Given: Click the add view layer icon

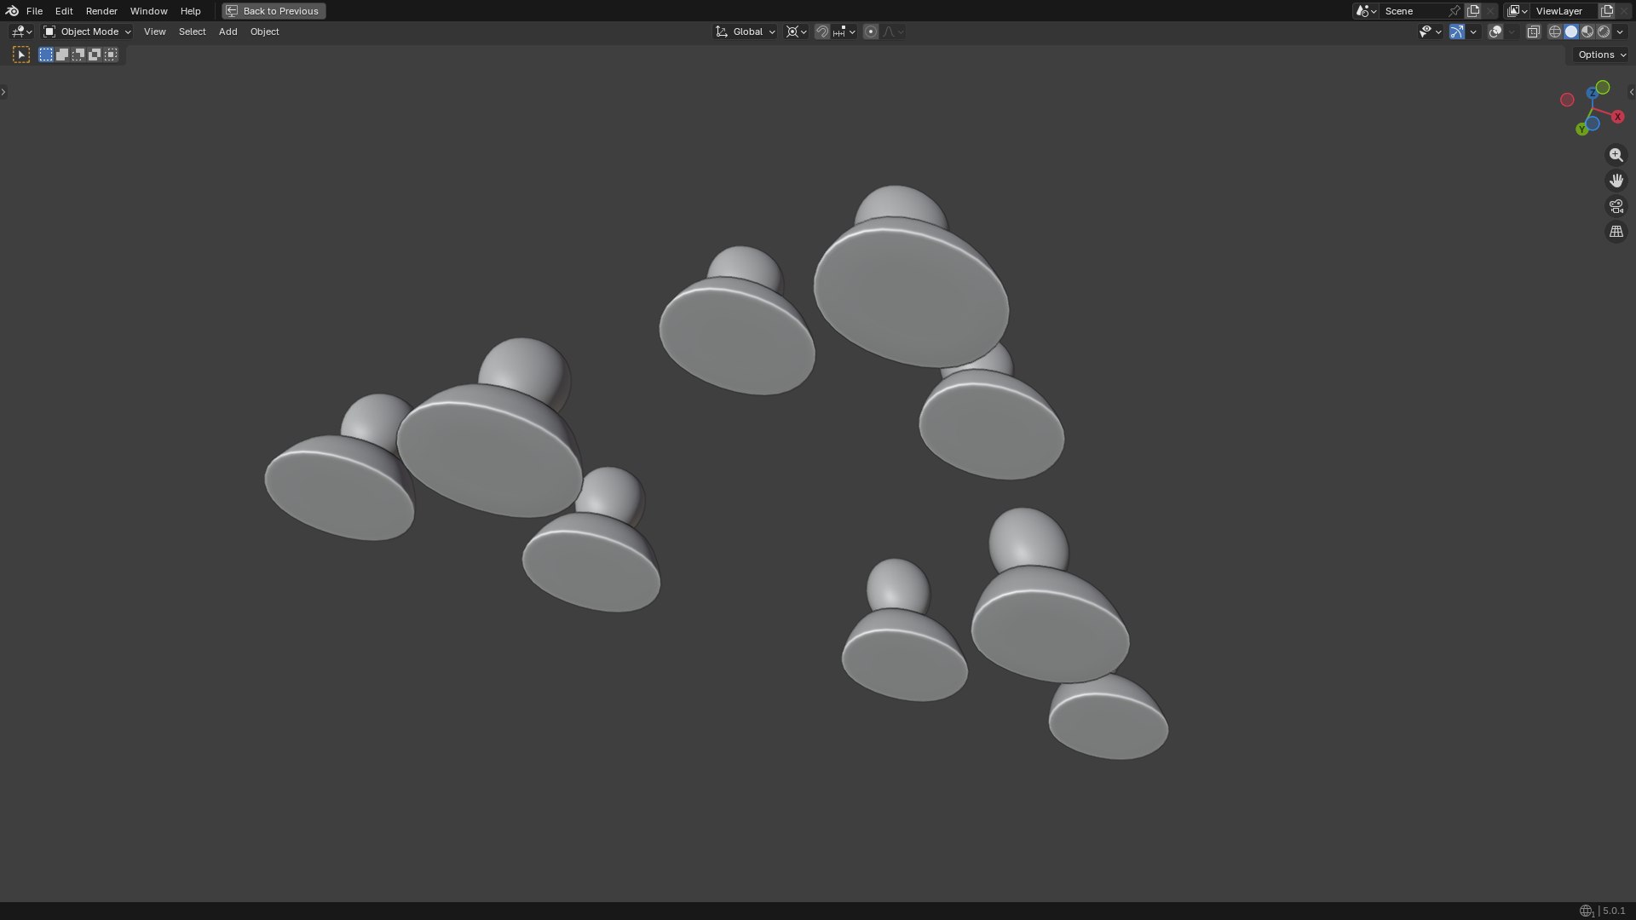Looking at the screenshot, I should click(1607, 11).
